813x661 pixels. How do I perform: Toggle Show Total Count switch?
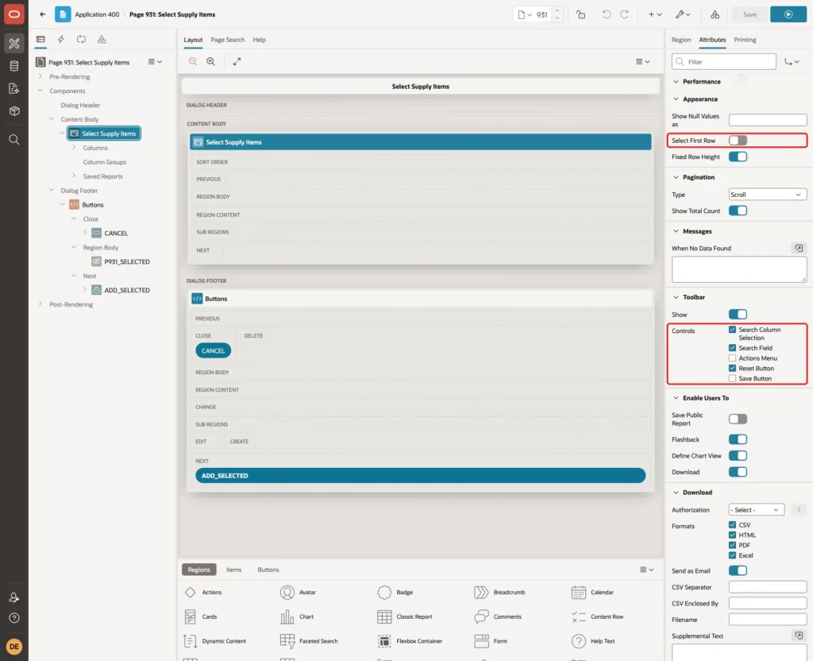pos(738,211)
